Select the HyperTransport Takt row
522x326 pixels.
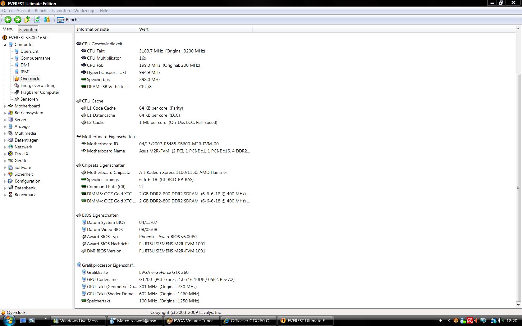pyautogui.click(x=164, y=72)
